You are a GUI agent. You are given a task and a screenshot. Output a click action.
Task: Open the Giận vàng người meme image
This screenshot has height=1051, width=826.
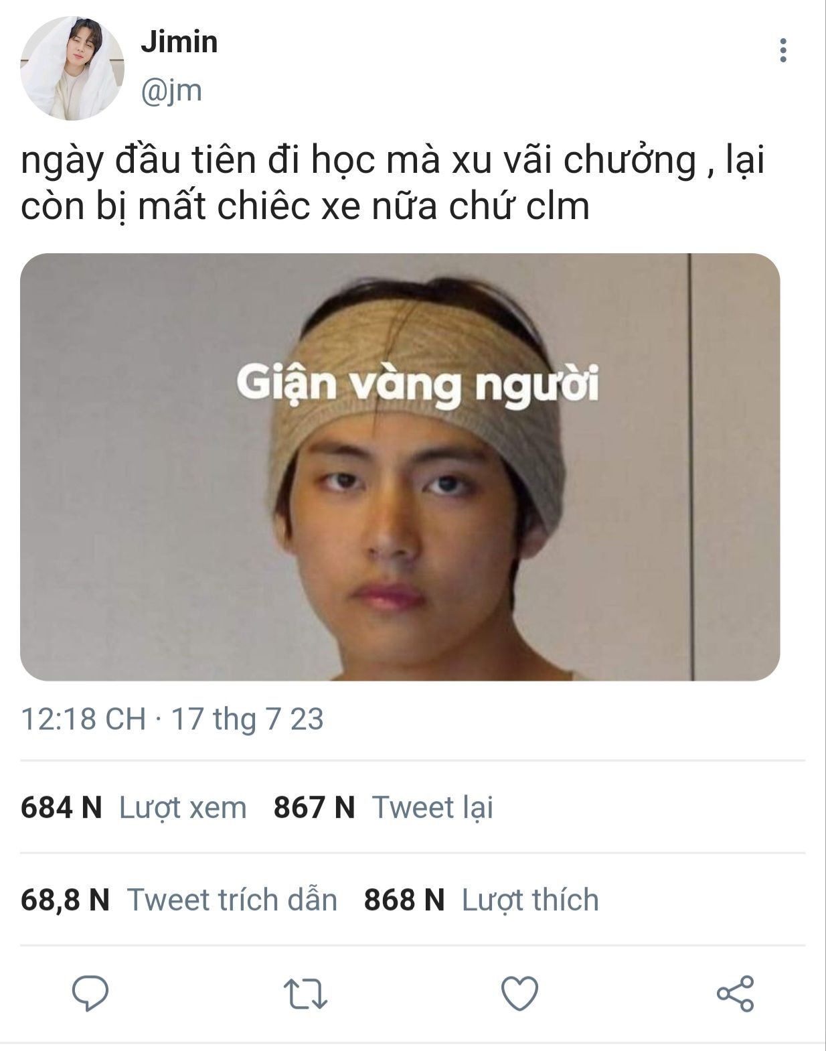(400, 467)
